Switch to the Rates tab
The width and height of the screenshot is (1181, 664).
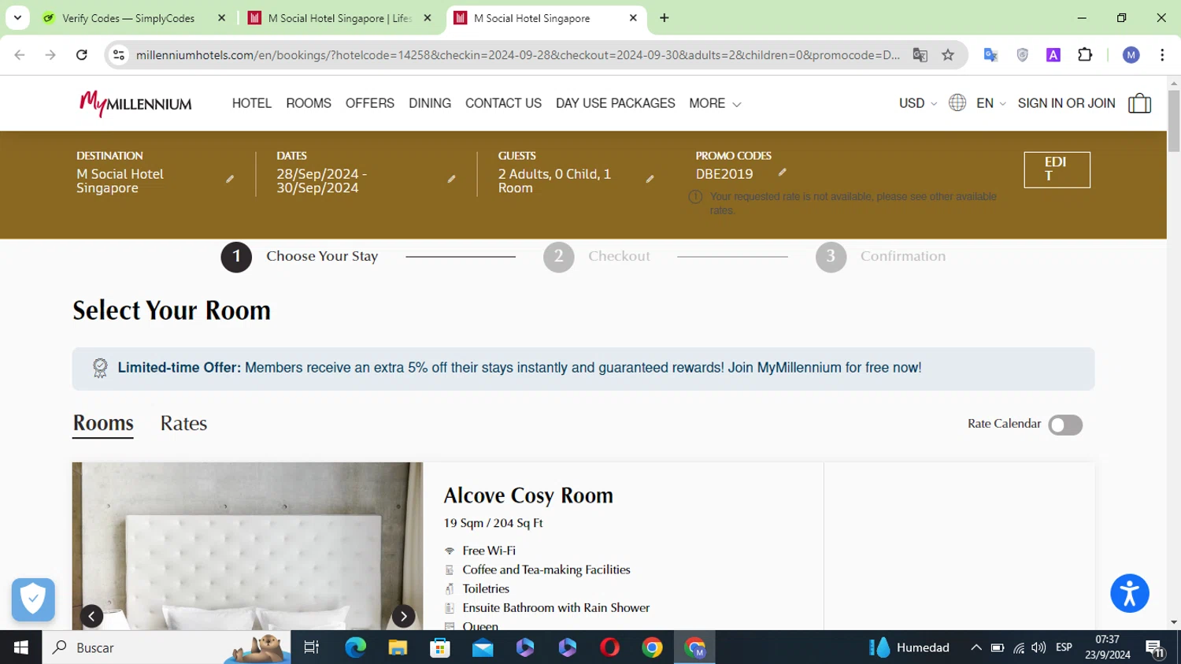point(183,424)
